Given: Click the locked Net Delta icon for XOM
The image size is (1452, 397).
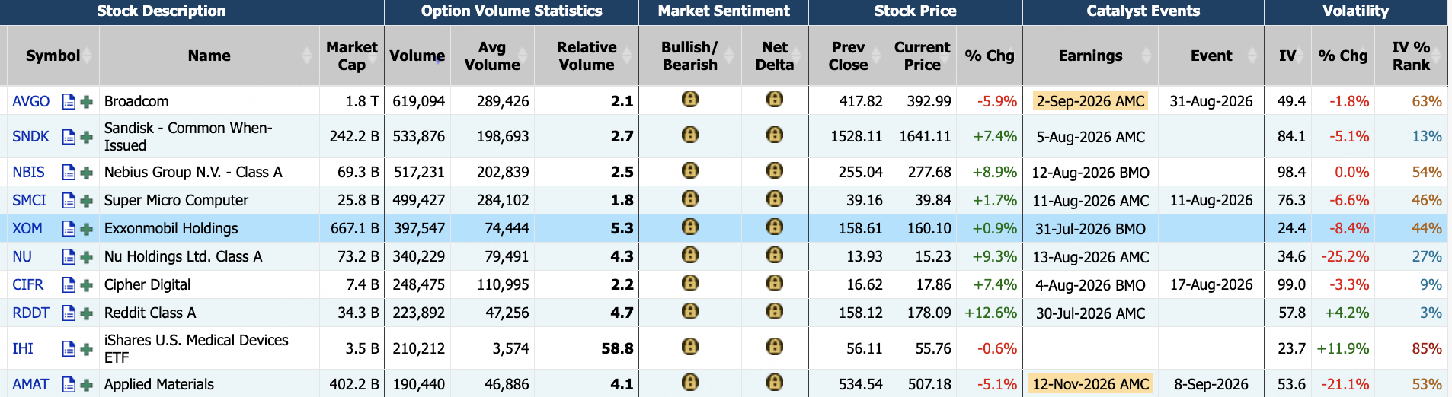Looking at the screenshot, I should (x=775, y=227).
